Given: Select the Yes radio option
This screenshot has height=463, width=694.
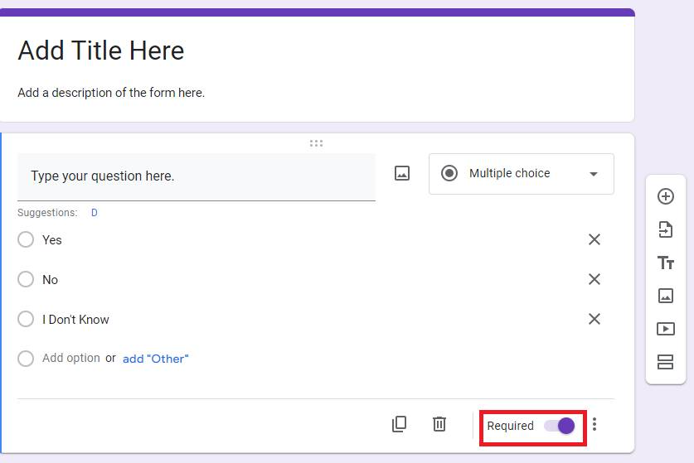Looking at the screenshot, I should (x=26, y=239).
